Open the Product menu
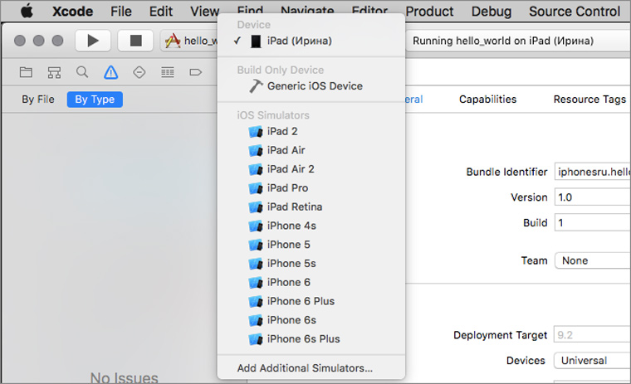Screen dimensions: 631x384 click(x=429, y=12)
